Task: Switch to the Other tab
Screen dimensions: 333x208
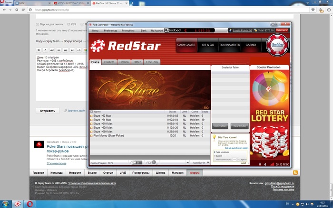Action: [137, 62]
